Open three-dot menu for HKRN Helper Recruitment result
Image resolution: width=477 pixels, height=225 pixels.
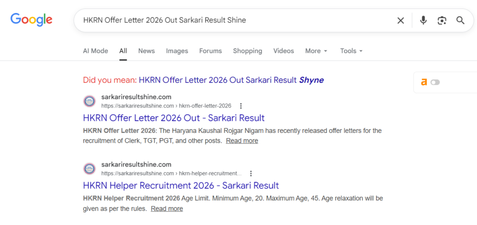point(251,173)
